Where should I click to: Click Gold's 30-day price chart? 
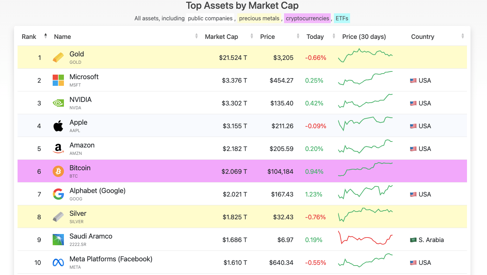coord(365,56)
